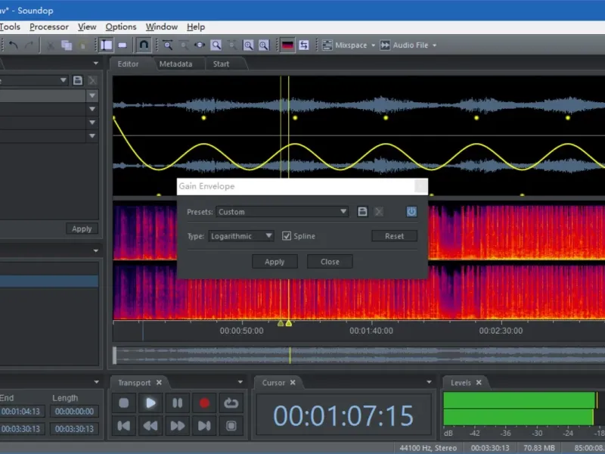Image resolution: width=605 pixels, height=454 pixels.
Task: Click Apply in the Gain Envelope dialog
Action: [275, 262]
